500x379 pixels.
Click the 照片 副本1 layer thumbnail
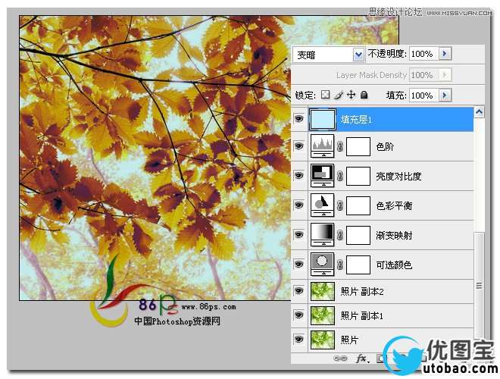[x=323, y=315]
